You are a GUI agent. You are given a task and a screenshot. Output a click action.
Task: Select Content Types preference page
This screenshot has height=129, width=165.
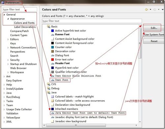click(19, 35)
